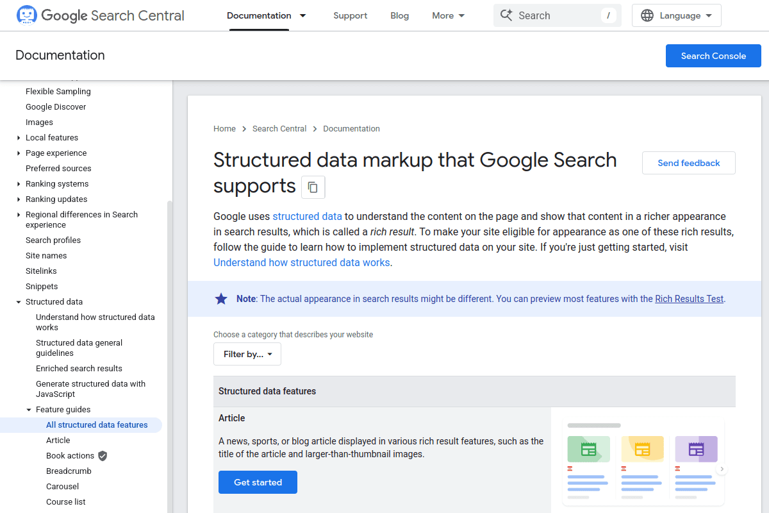Follow the structured data link
This screenshot has width=769, height=513.
pyautogui.click(x=308, y=216)
